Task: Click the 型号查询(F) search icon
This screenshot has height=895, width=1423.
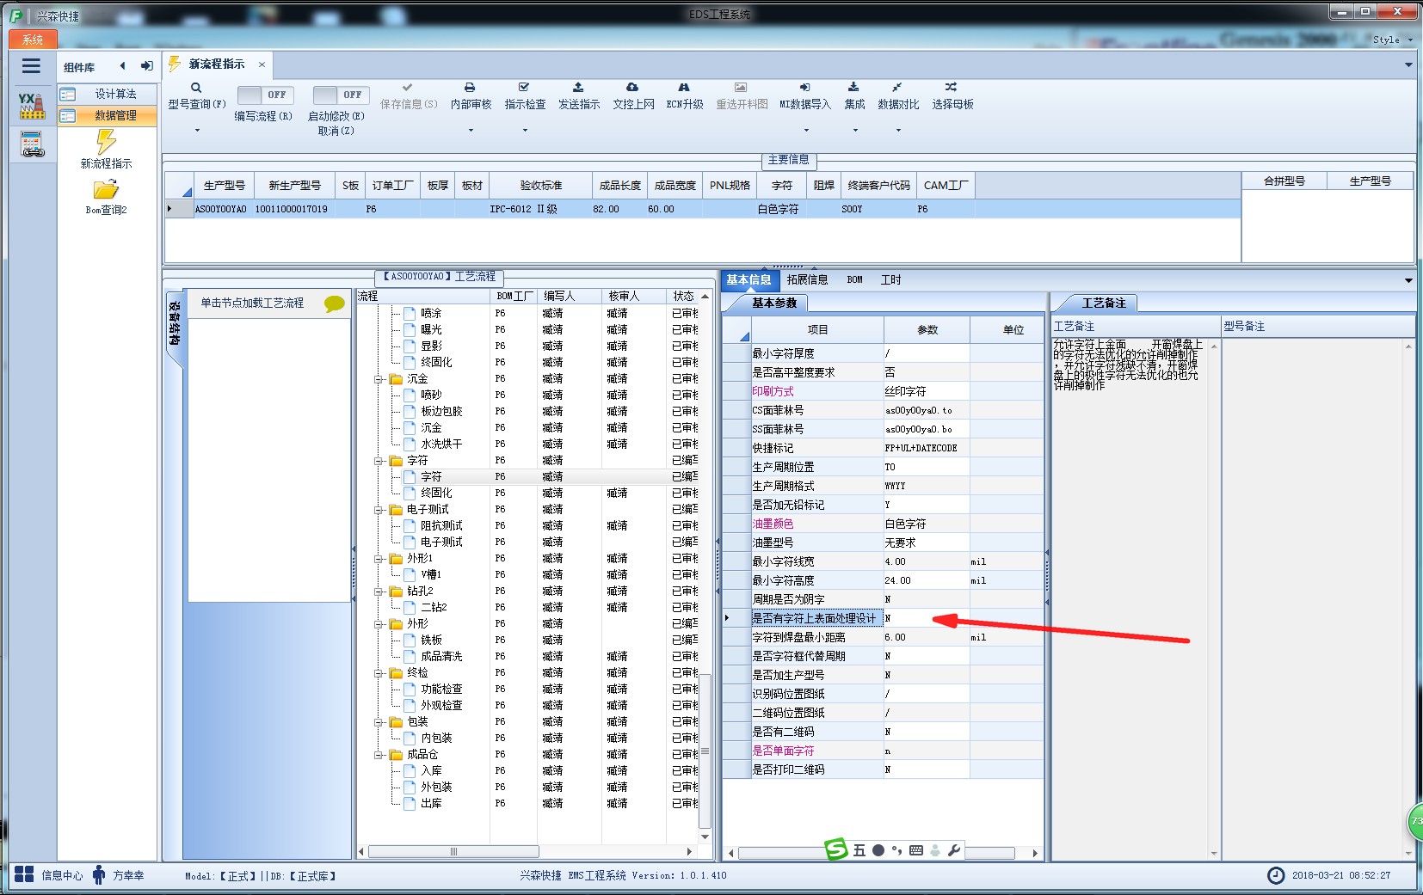Action: click(196, 88)
